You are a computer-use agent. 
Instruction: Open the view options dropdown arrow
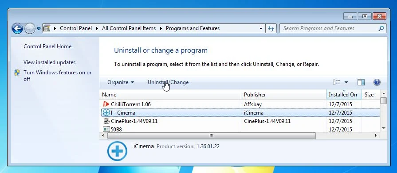tap(346, 82)
